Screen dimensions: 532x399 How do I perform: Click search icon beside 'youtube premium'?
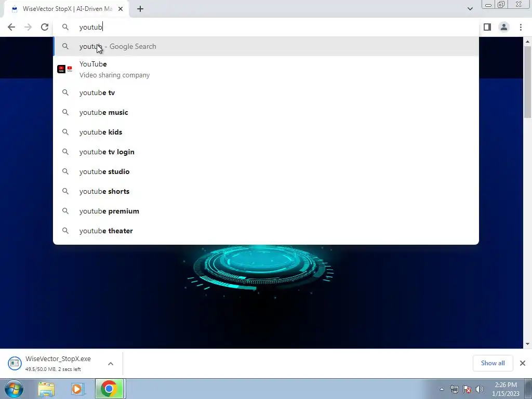click(65, 211)
